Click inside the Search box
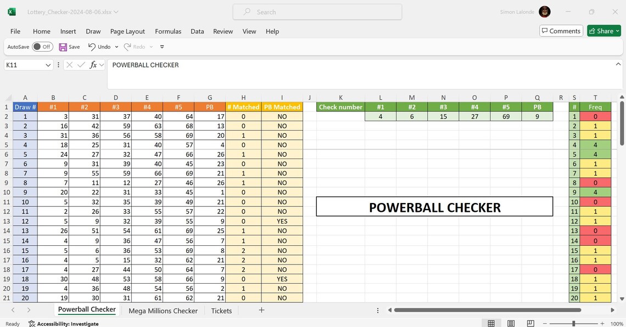This screenshot has height=327, width=626. click(x=317, y=12)
